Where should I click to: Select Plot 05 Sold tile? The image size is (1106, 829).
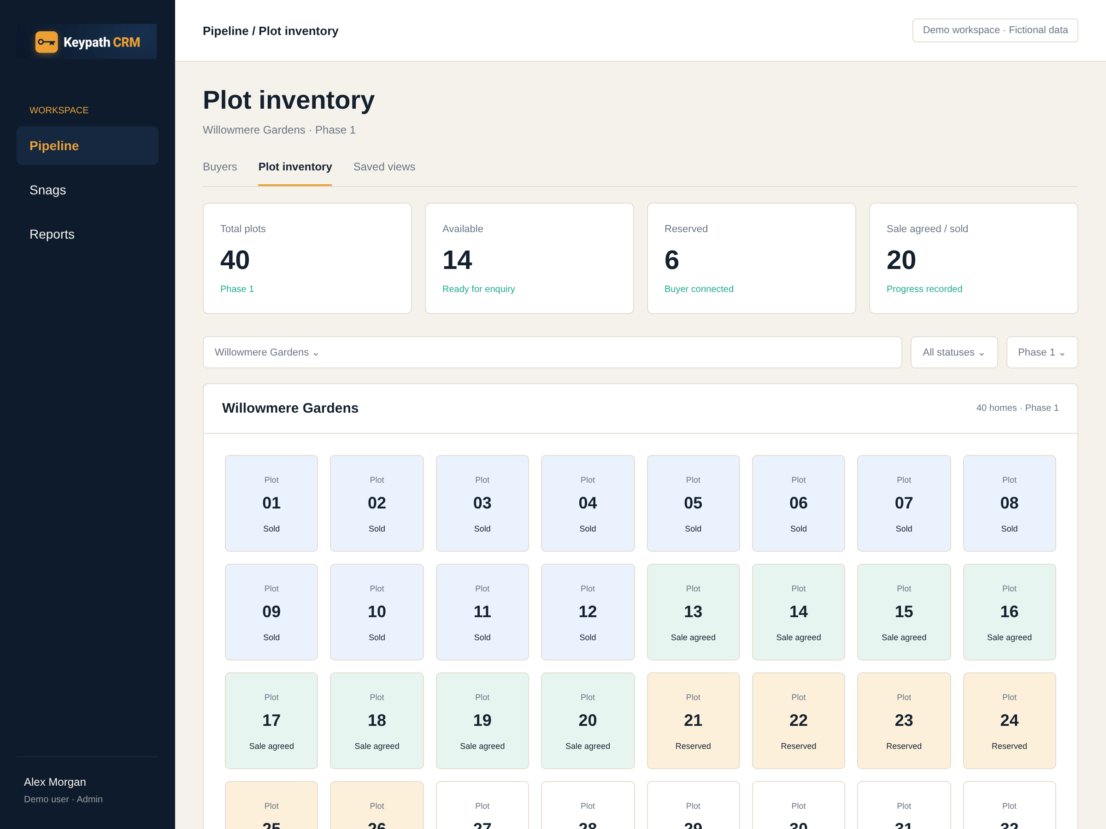click(x=693, y=503)
